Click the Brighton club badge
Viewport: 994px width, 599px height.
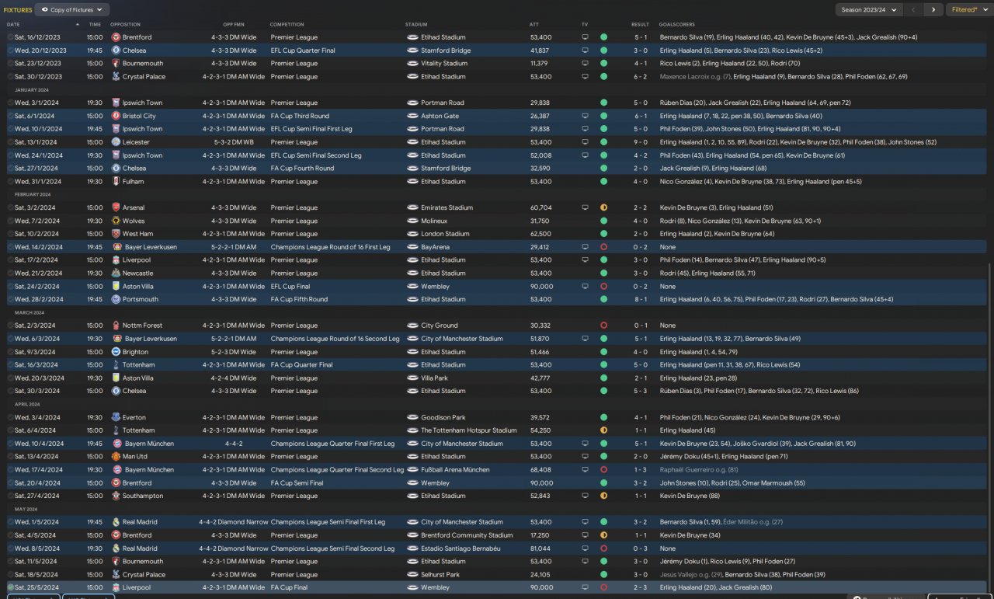click(x=116, y=352)
